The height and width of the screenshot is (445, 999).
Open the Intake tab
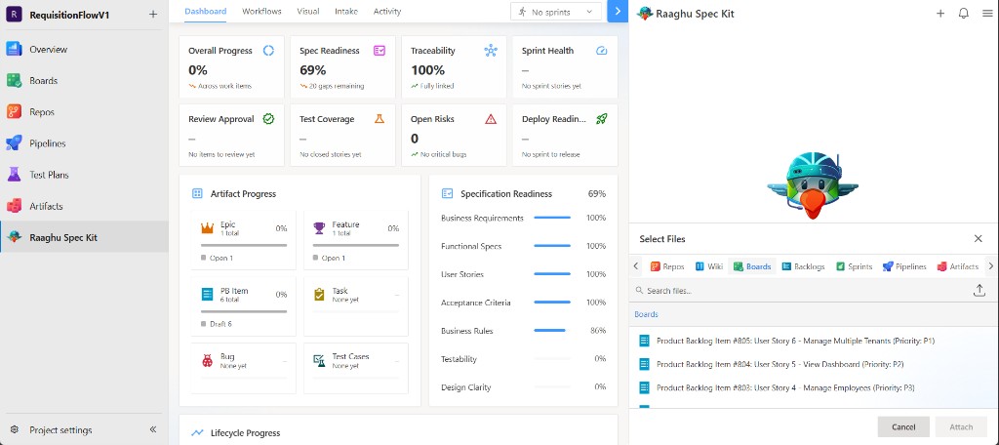tap(346, 12)
